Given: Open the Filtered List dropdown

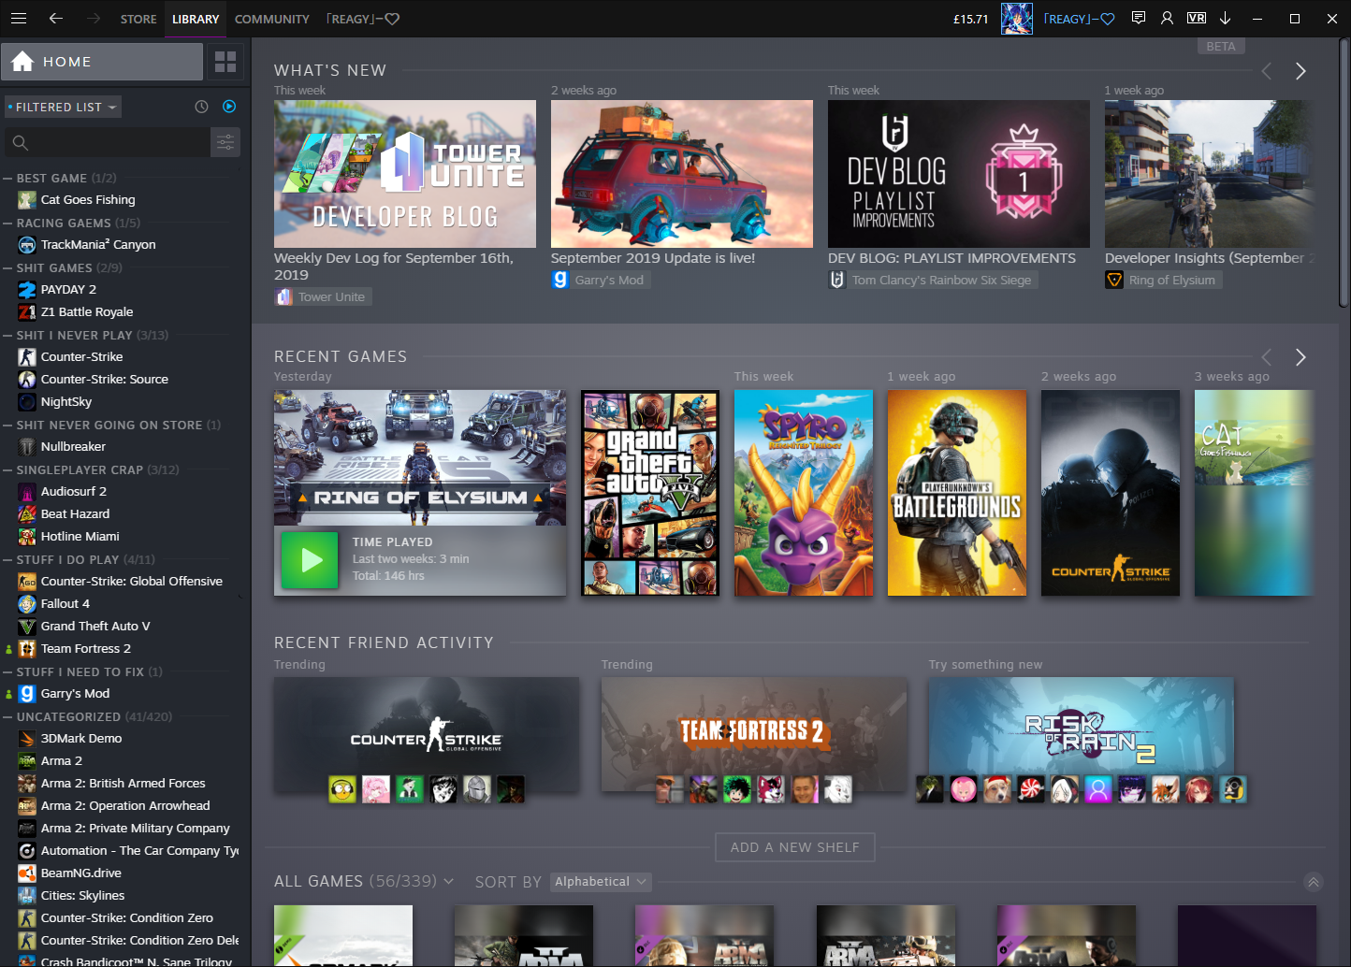Looking at the screenshot, I should coord(63,107).
